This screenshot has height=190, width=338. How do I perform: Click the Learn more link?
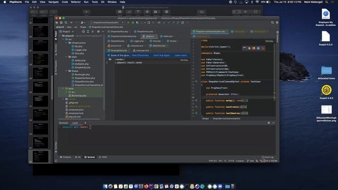[181, 55]
